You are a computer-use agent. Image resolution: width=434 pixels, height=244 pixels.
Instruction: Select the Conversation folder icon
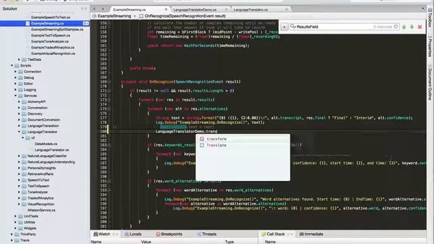point(24,108)
